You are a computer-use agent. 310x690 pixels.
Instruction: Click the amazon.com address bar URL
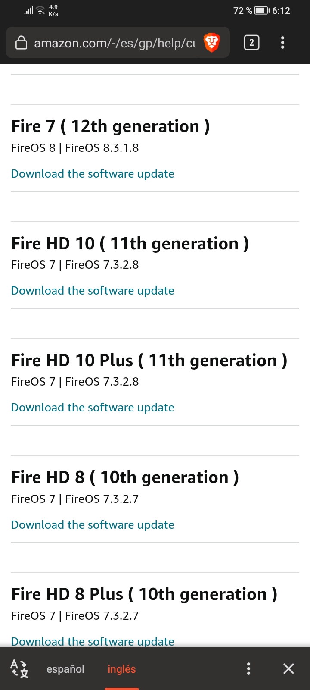(x=114, y=43)
